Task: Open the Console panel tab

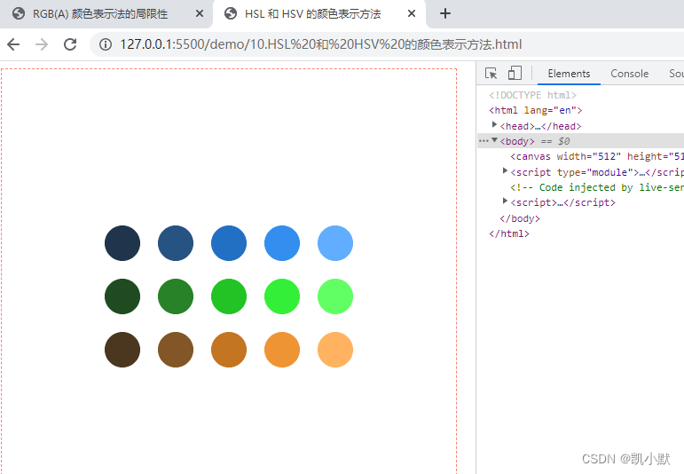Action: tap(629, 74)
